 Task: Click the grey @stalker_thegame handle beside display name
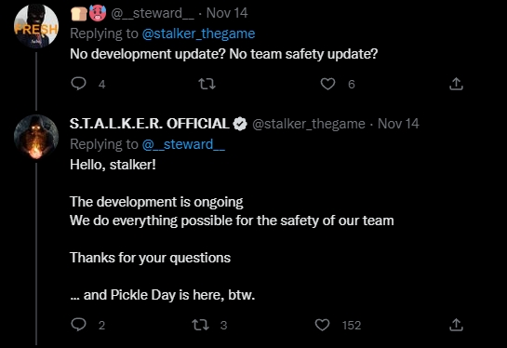(x=309, y=124)
